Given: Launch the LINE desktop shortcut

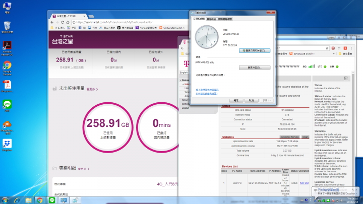Looking at the screenshot, I should coord(7,105).
